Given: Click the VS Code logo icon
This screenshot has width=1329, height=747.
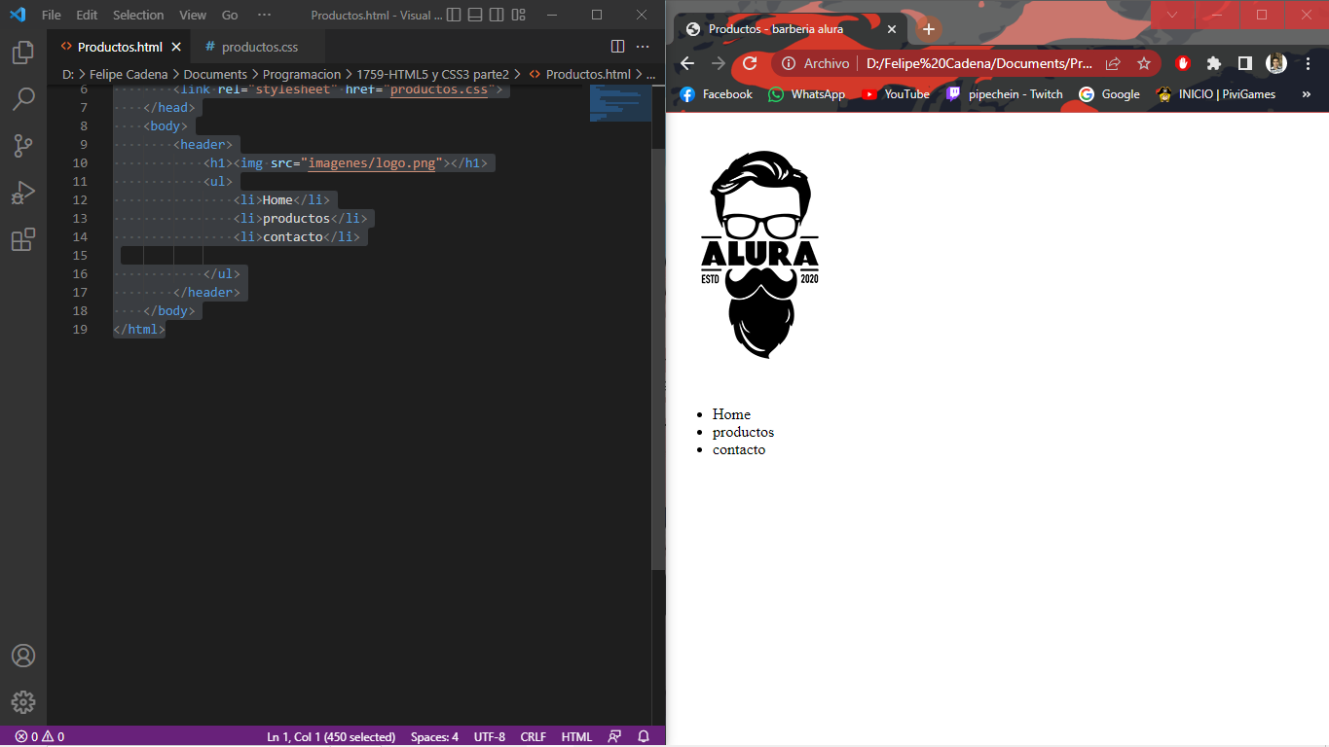Looking at the screenshot, I should tap(18, 15).
